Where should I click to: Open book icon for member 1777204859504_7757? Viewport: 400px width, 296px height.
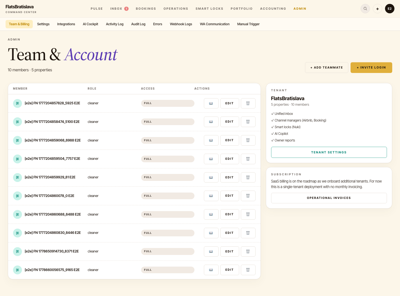tap(211, 159)
